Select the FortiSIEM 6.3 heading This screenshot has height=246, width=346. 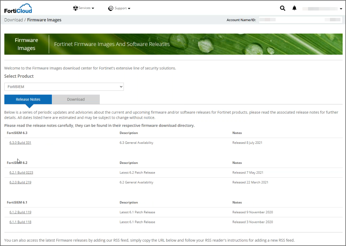coord(17,133)
